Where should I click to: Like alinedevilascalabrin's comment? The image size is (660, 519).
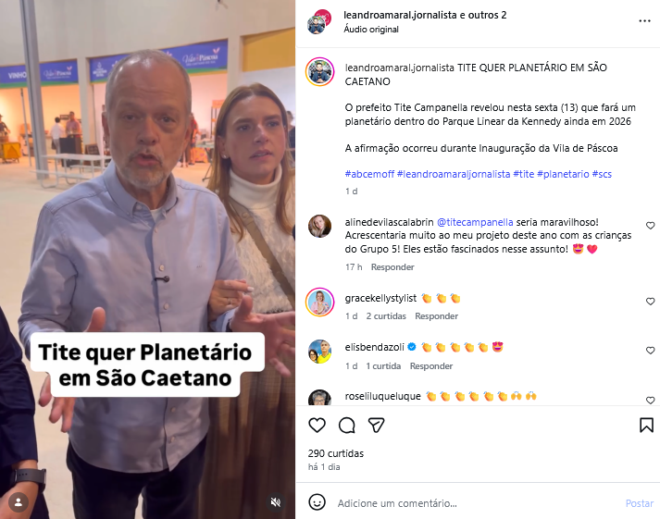pyautogui.click(x=651, y=226)
